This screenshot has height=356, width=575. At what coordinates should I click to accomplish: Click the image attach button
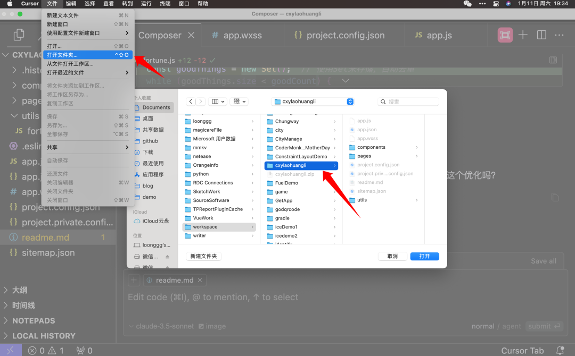click(212, 326)
